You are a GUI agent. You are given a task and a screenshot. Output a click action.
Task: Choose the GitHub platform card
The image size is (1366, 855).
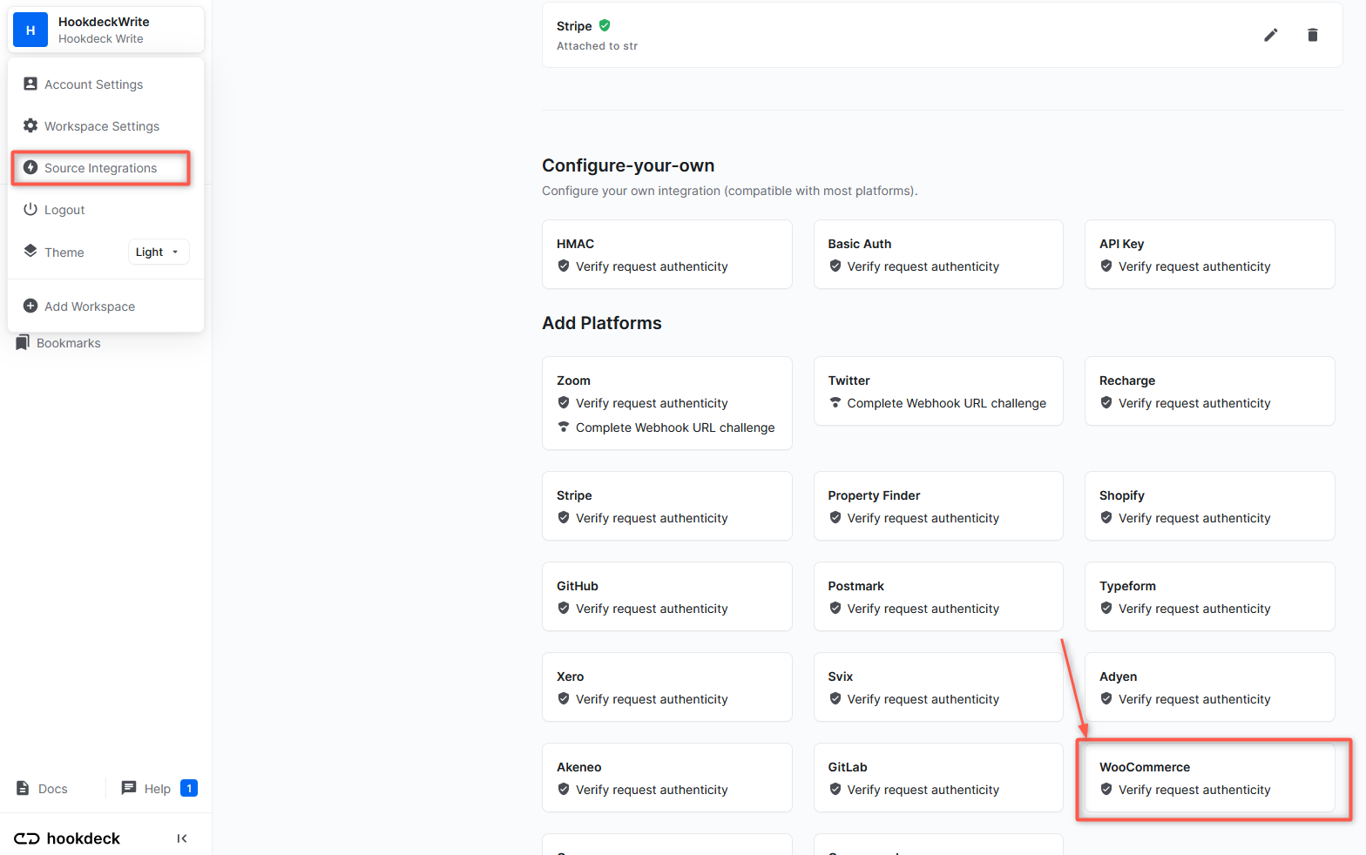(x=667, y=596)
